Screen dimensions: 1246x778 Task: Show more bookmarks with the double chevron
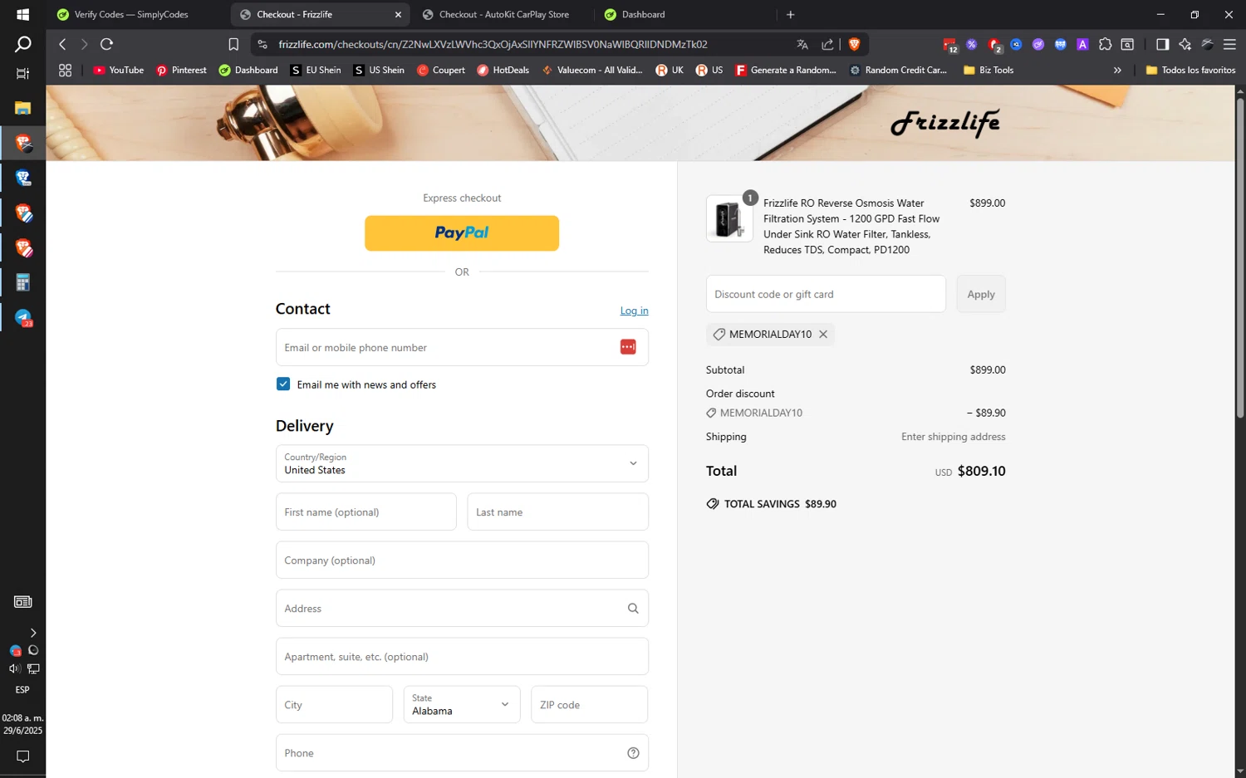(1117, 70)
